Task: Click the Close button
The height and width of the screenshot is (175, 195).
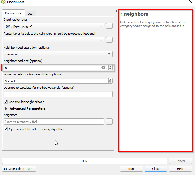Action: click(156, 169)
